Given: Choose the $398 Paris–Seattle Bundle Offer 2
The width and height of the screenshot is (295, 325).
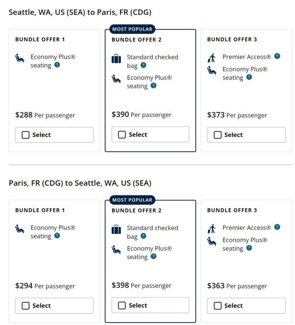Looking at the screenshot, I should click(x=122, y=305).
